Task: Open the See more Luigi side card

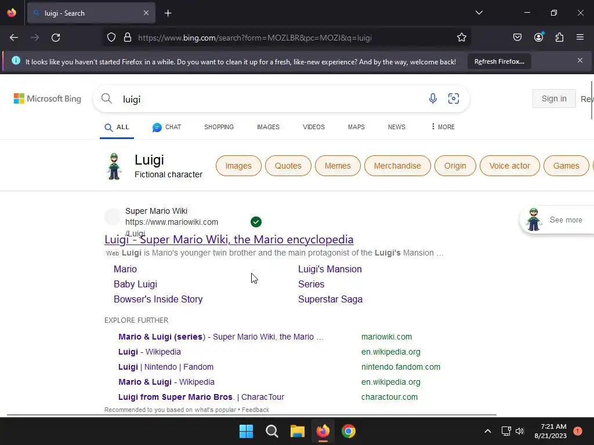Action: tap(556, 220)
